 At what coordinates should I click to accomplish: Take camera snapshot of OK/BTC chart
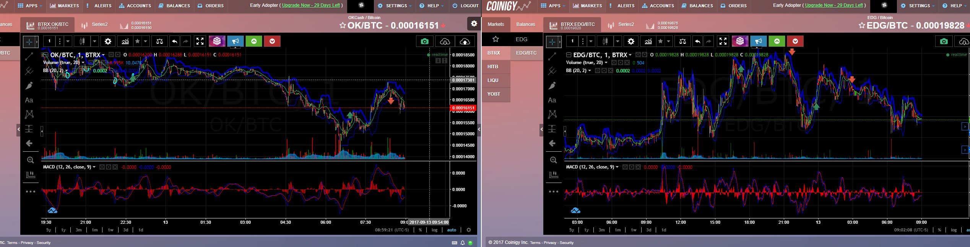coord(424,41)
